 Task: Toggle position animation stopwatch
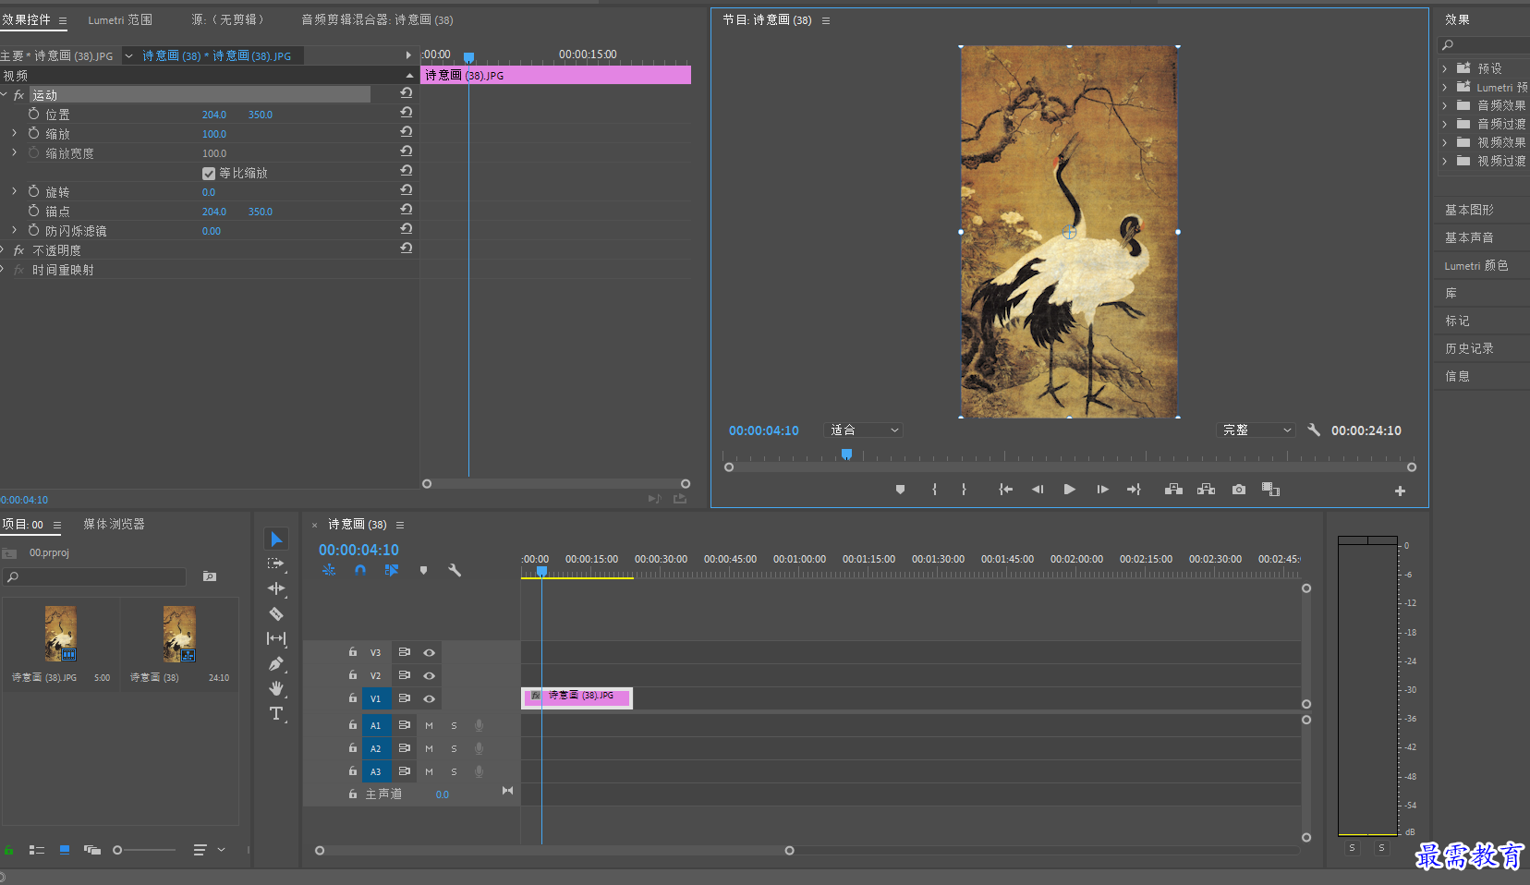[x=34, y=114]
